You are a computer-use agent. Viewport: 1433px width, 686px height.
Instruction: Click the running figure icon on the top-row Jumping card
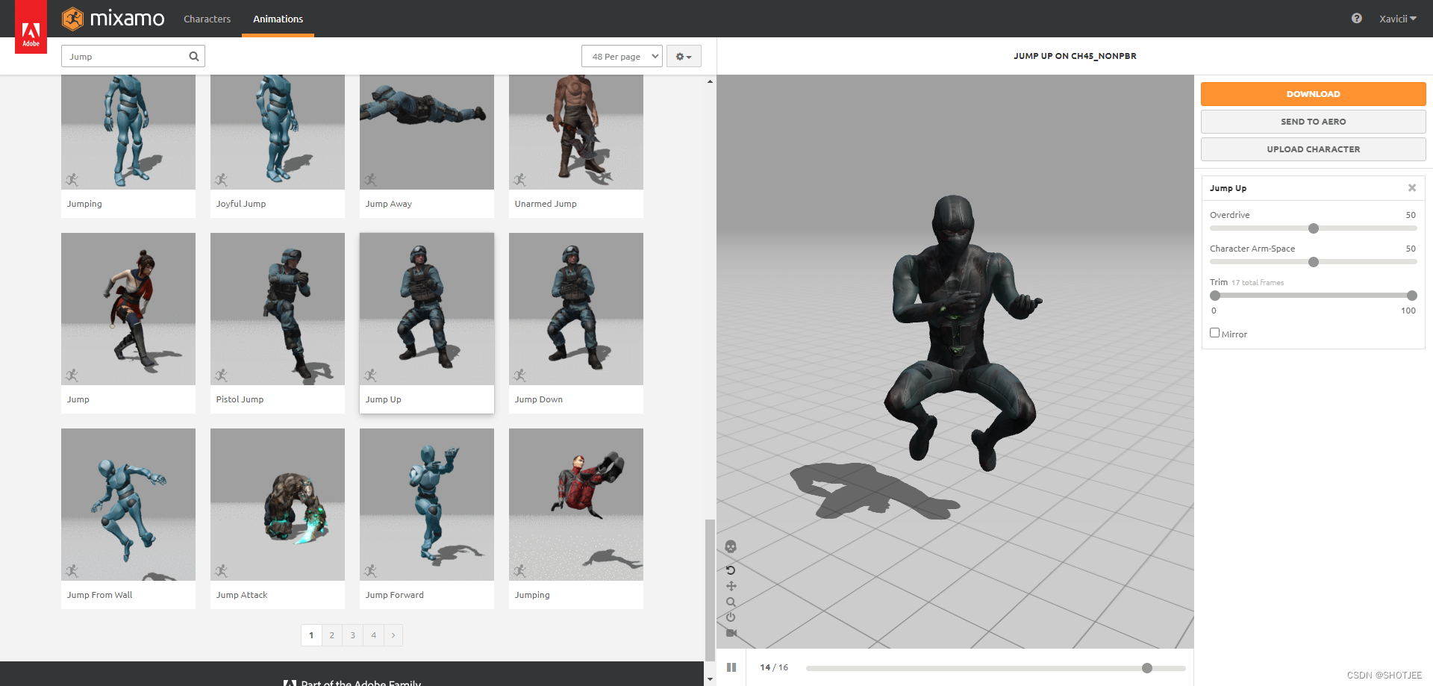[x=72, y=180]
